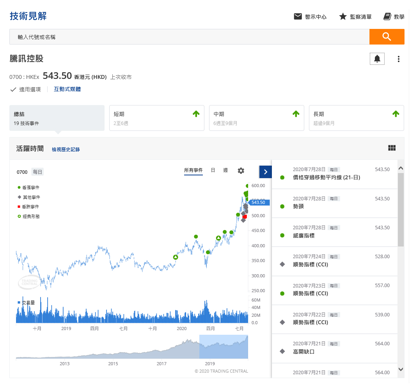
Task: Click the 每日 interval badge beside 0700
Action: click(37, 172)
